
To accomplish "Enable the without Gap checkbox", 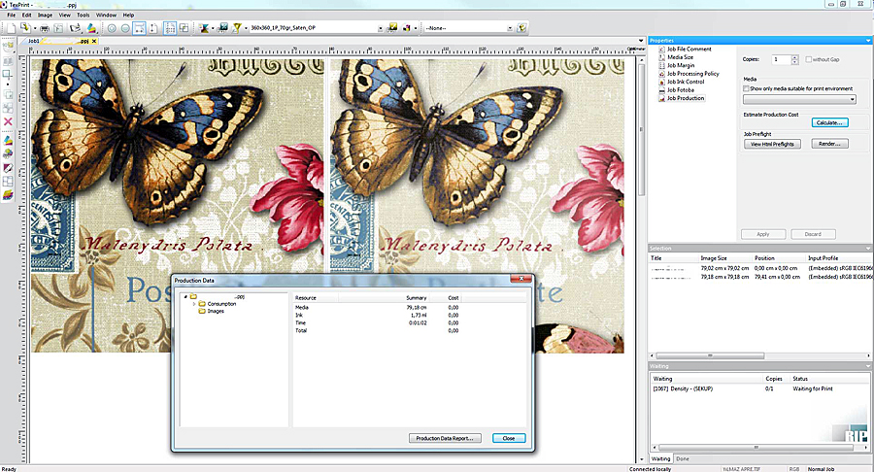I will point(808,59).
